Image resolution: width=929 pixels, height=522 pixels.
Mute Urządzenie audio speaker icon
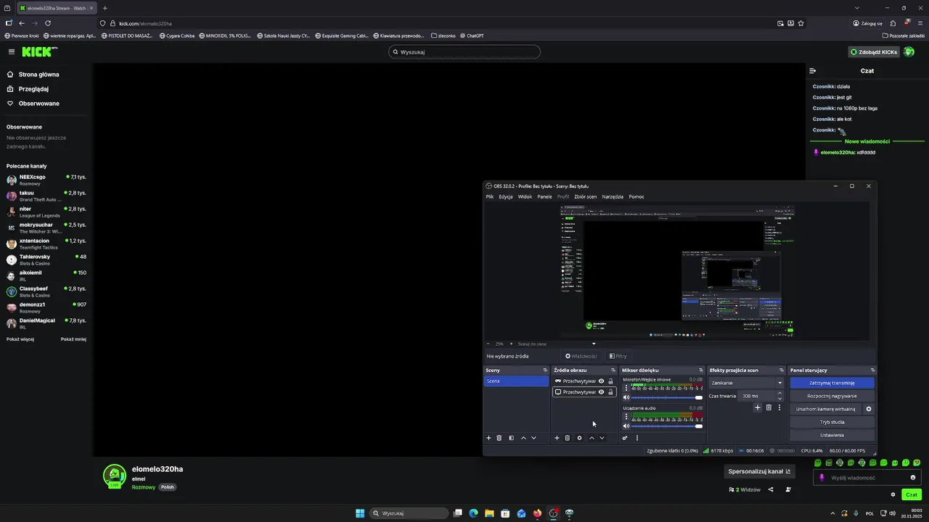(626, 426)
